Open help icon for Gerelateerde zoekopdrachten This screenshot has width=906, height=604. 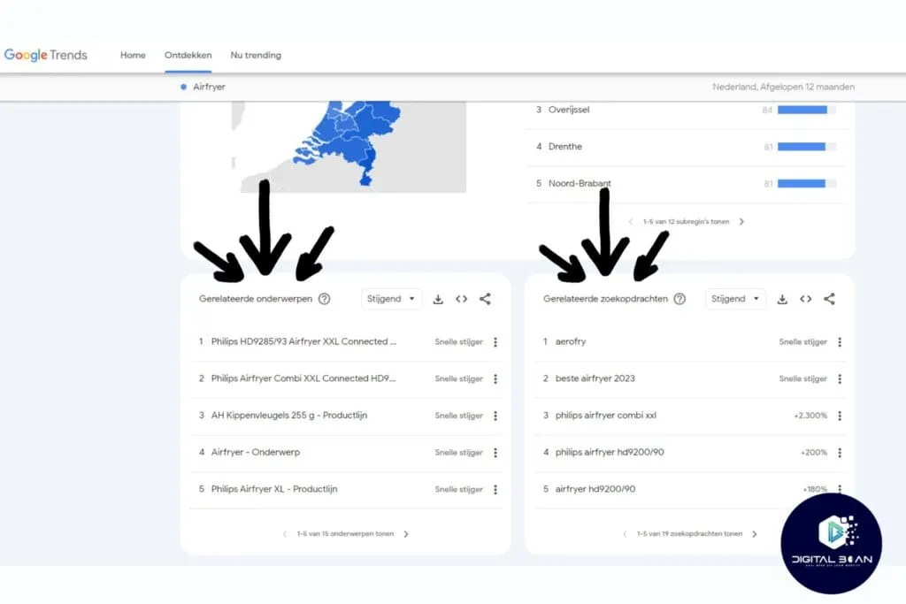point(680,299)
